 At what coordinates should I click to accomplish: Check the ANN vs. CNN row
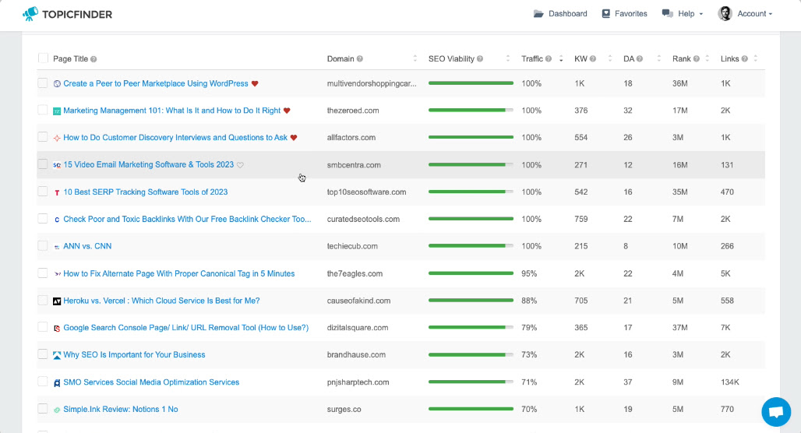tap(43, 245)
